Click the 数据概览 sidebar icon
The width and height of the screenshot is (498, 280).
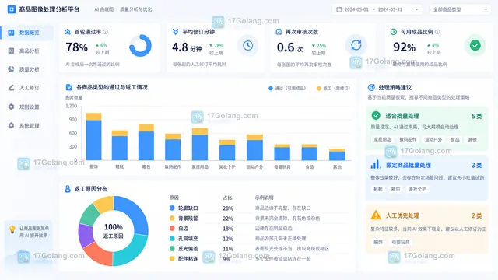pyautogui.click(x=11, y=33)
